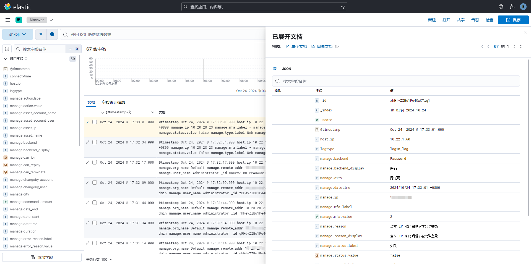Screen dimensions: 531x264
Task: Switch to documents tab
Action: 91,102
